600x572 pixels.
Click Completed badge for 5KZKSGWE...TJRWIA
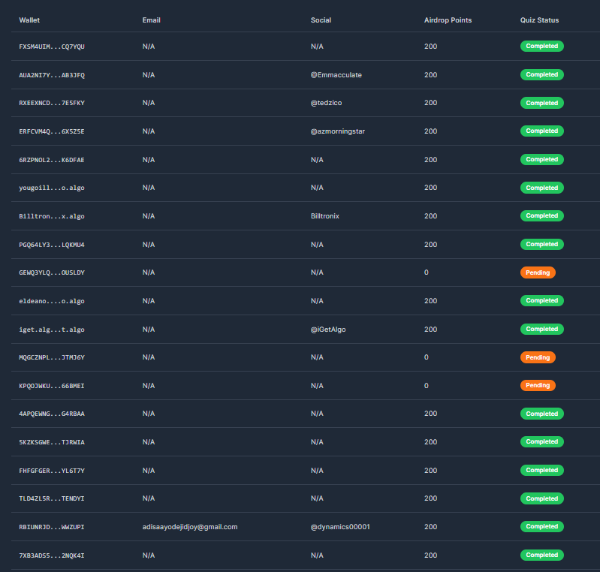point(542,442)
